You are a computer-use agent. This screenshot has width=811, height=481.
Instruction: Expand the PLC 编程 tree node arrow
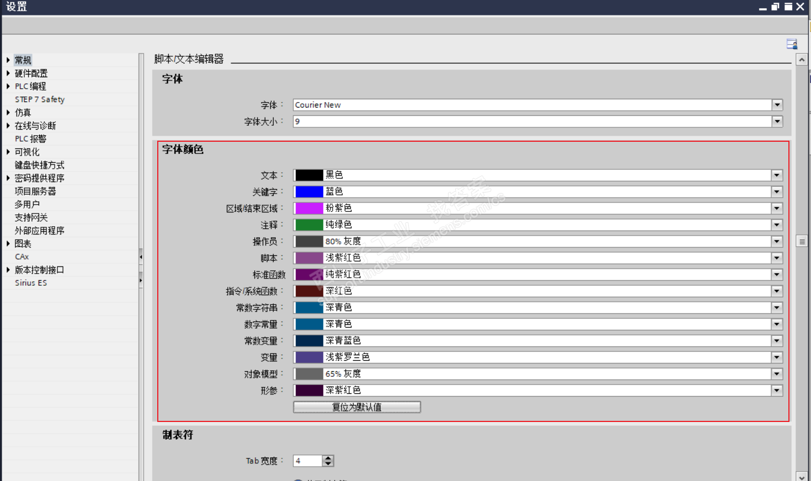coord(8,86)
